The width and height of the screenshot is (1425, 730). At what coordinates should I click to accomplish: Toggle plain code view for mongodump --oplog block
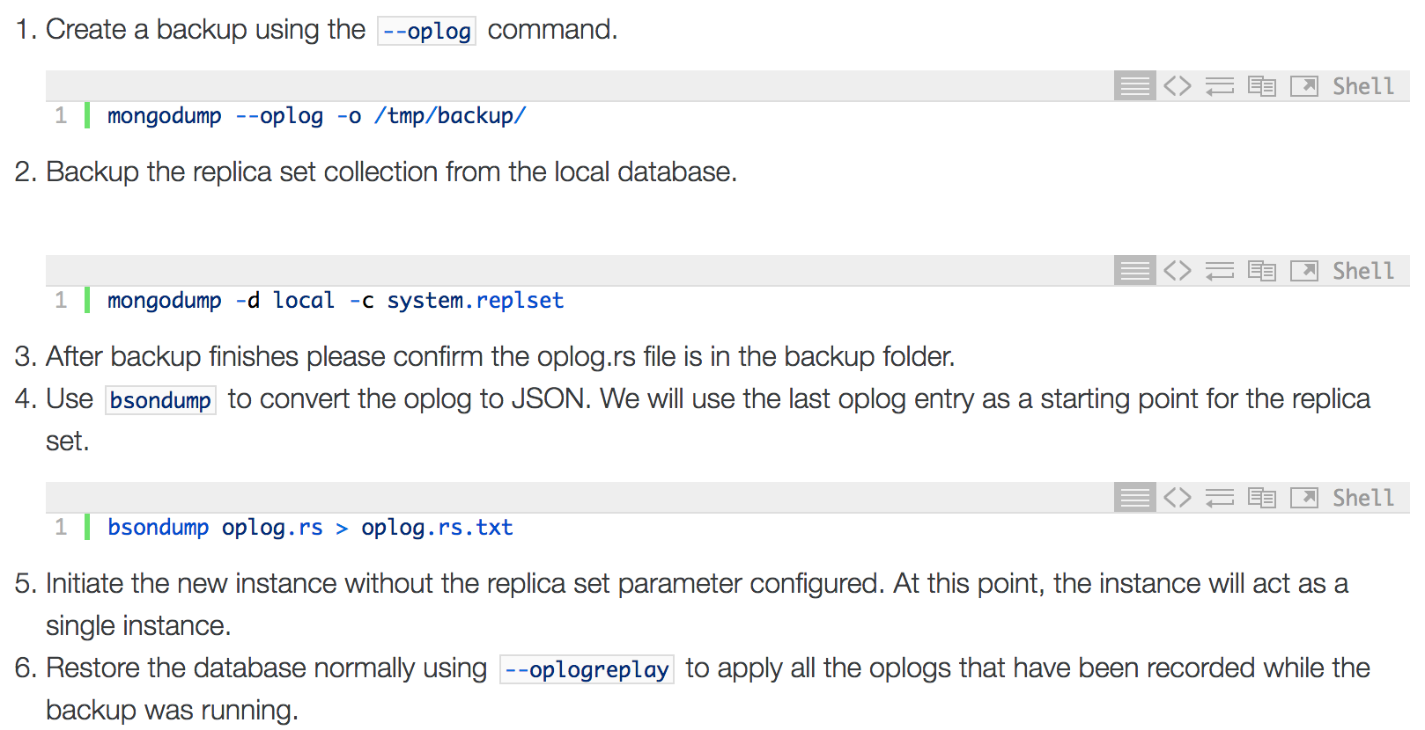tap(1177, 86)
